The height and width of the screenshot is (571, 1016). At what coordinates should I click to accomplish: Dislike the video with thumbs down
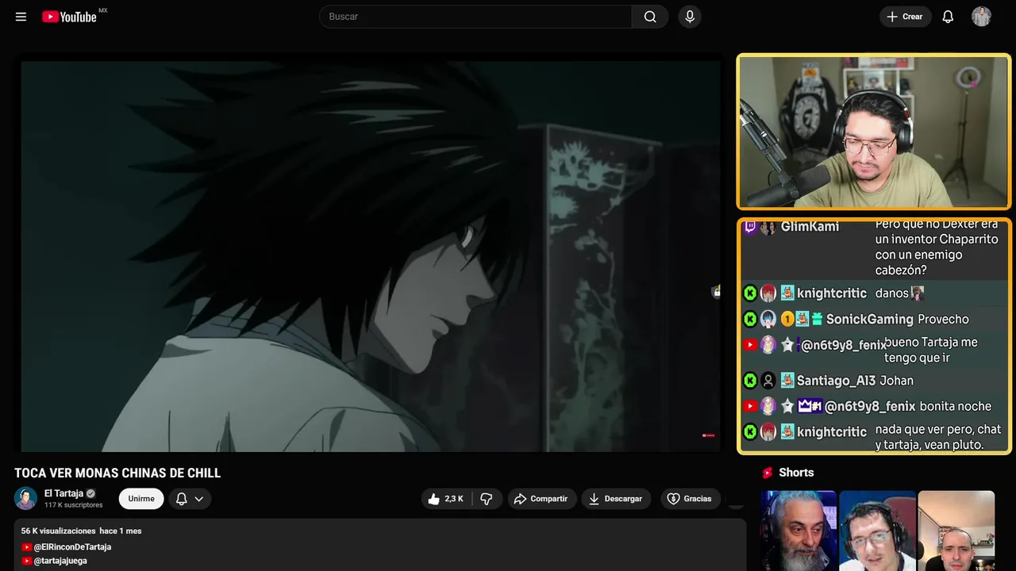click(487, 499)
